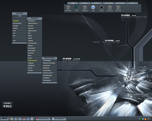The height and width of the screenshot is (121, 152).
Task: Select Info in the NextSTART menu
Action: coord(20,33)
